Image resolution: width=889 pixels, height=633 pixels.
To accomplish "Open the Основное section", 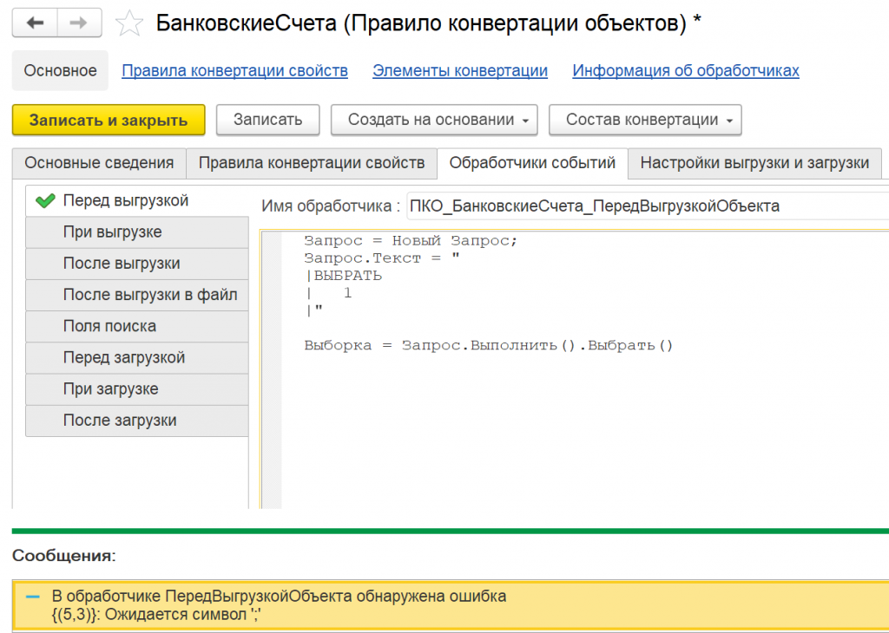I will pos(60,71).
